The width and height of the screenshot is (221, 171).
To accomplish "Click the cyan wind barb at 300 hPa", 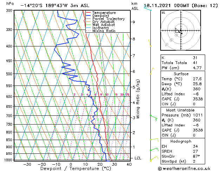I will 148,8.
